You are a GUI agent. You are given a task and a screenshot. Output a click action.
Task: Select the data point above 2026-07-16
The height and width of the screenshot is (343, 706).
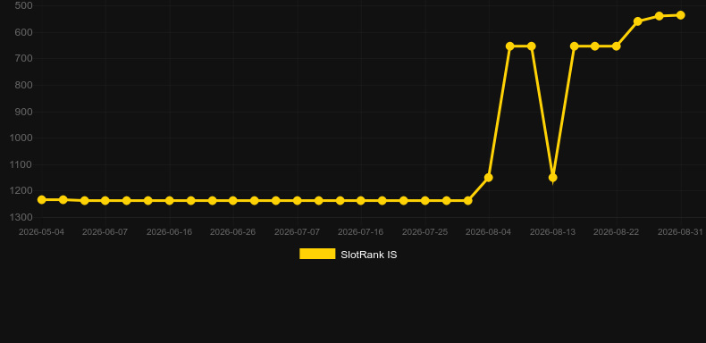(x=361, y=200)
